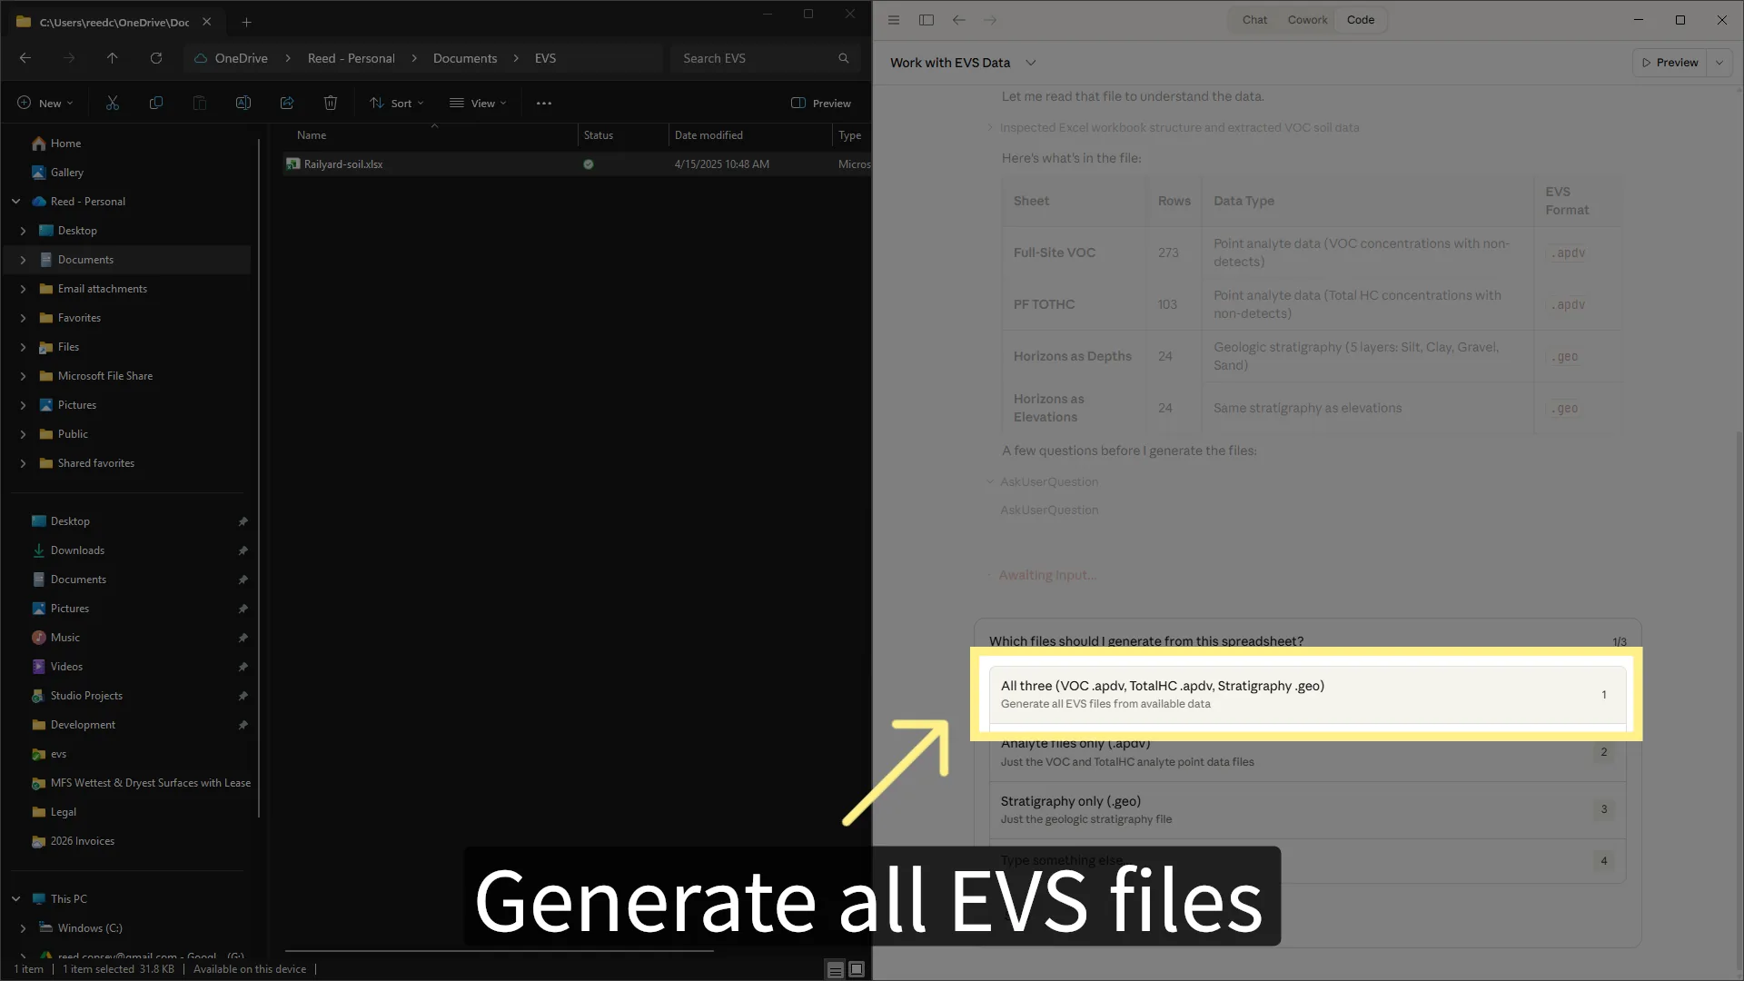Open the hamburger menu in the Claude window

point(894,20)
